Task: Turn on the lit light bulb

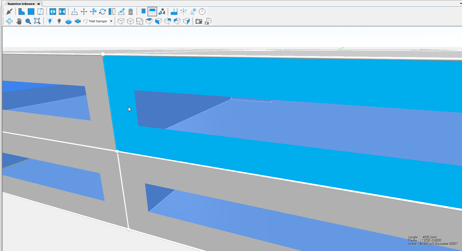Action: [50, 21]
